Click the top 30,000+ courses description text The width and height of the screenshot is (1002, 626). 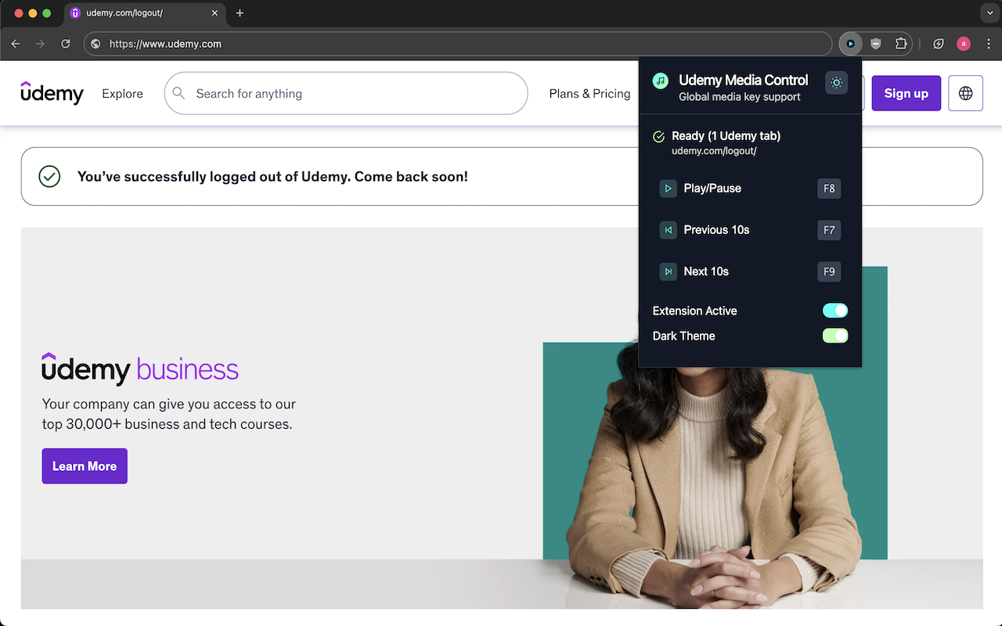pyautogui.click(x=168, y=414)
